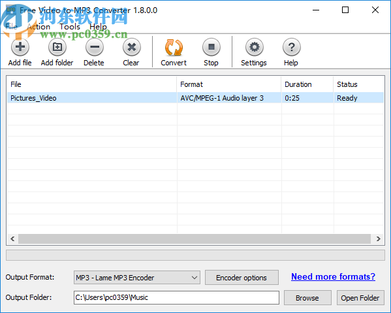Click the Clear list X icon

tap(132, 47)
